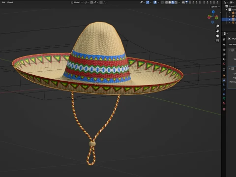
Task: Open the Tool properties tab
Action: point(224,39)
